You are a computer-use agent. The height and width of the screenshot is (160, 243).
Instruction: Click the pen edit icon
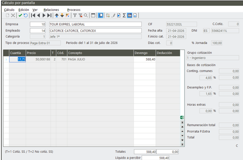click(x=113, y=16)
